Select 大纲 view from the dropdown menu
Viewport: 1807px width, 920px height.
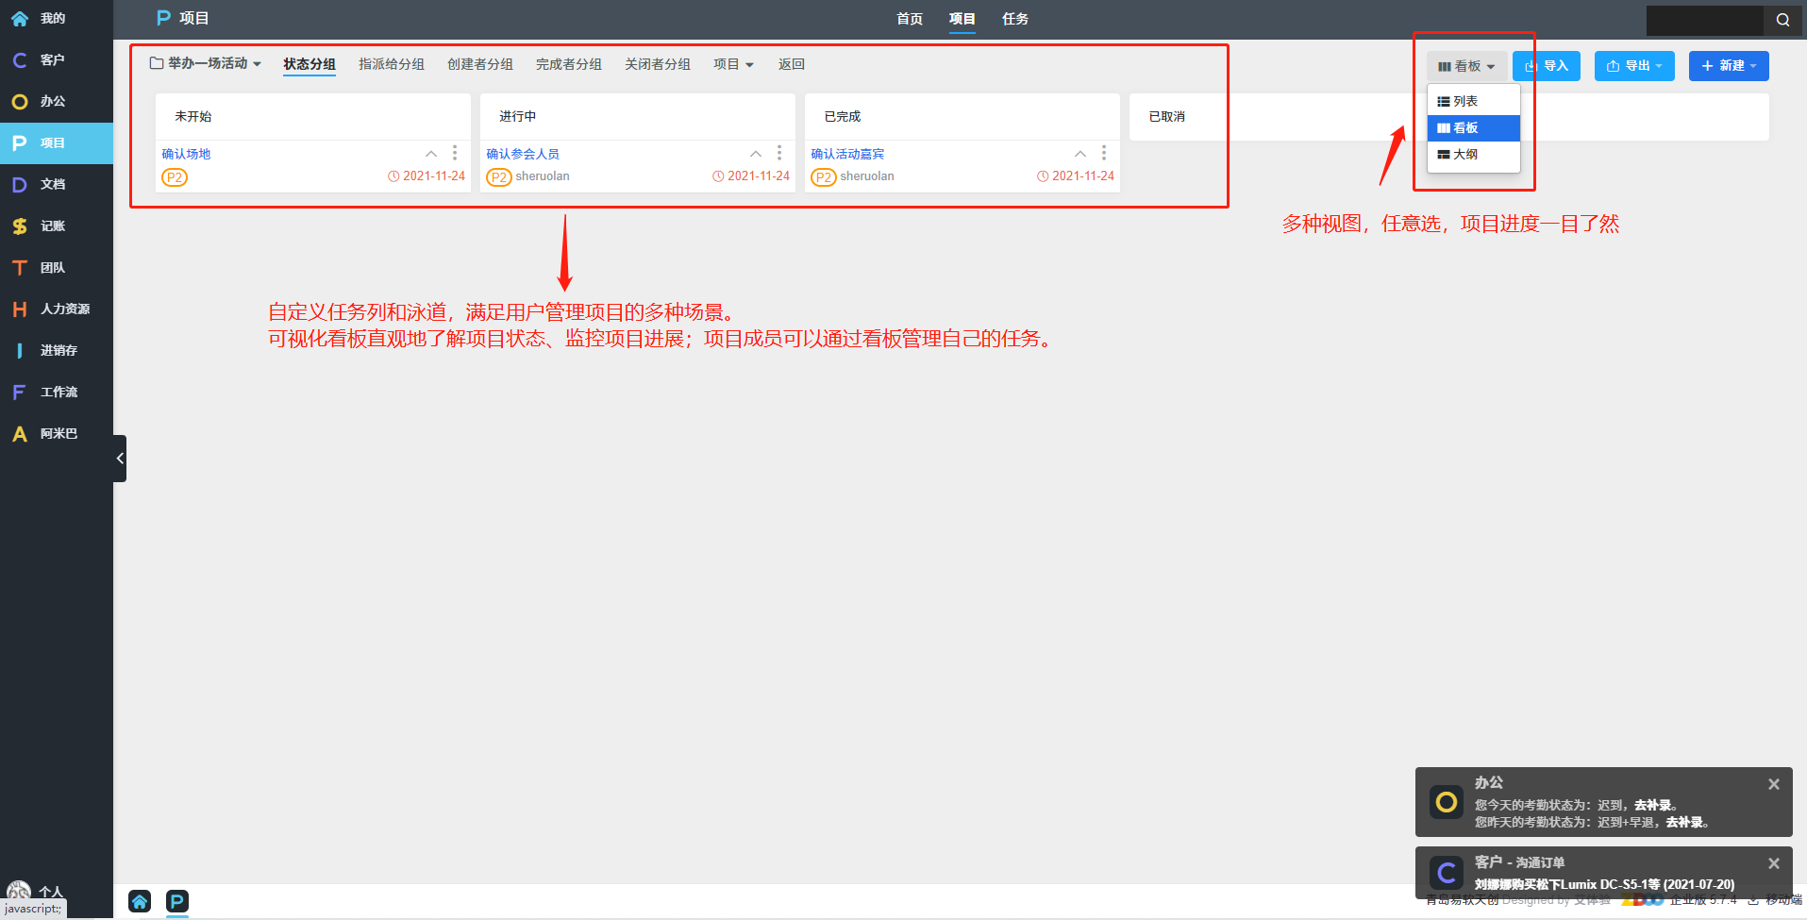pos(1465,155)
